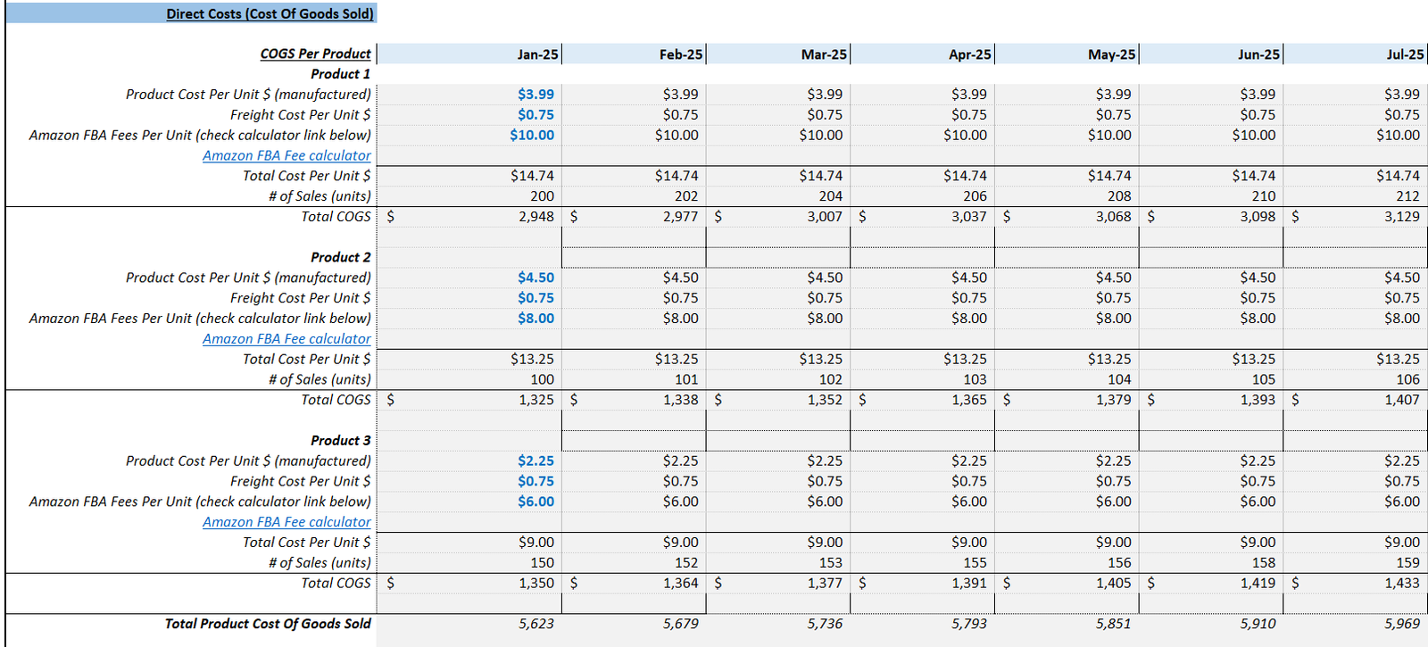Select Product 1 manufactured cost $3.99 for Jan-25
The width and height of the screenshot is (1428, 647).
point(535,95)
